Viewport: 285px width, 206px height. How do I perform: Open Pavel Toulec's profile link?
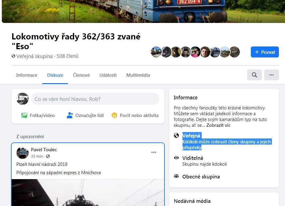point(44,149)
